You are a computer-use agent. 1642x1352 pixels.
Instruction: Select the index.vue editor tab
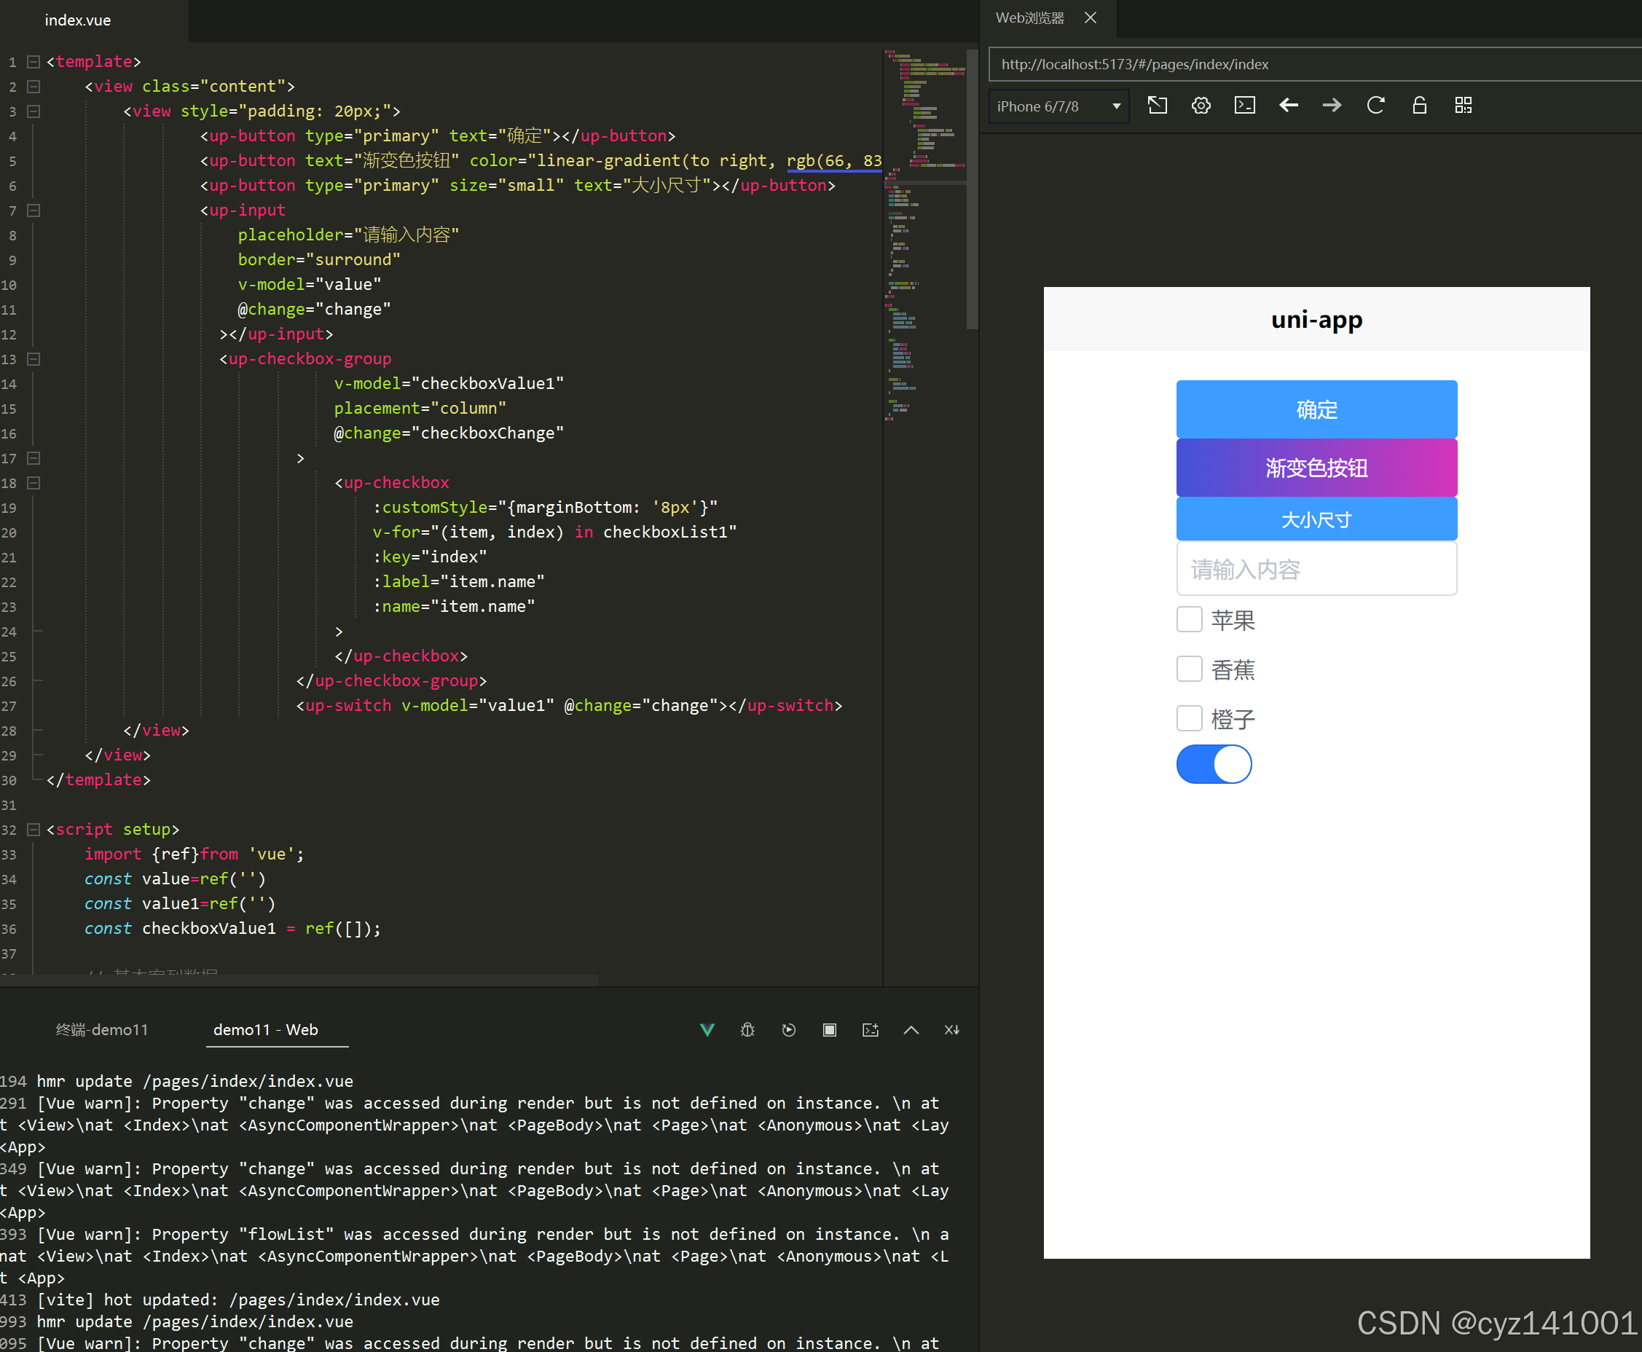[x=77, y=20]
